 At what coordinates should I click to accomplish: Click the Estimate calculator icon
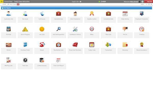click(x=9, y=29)
